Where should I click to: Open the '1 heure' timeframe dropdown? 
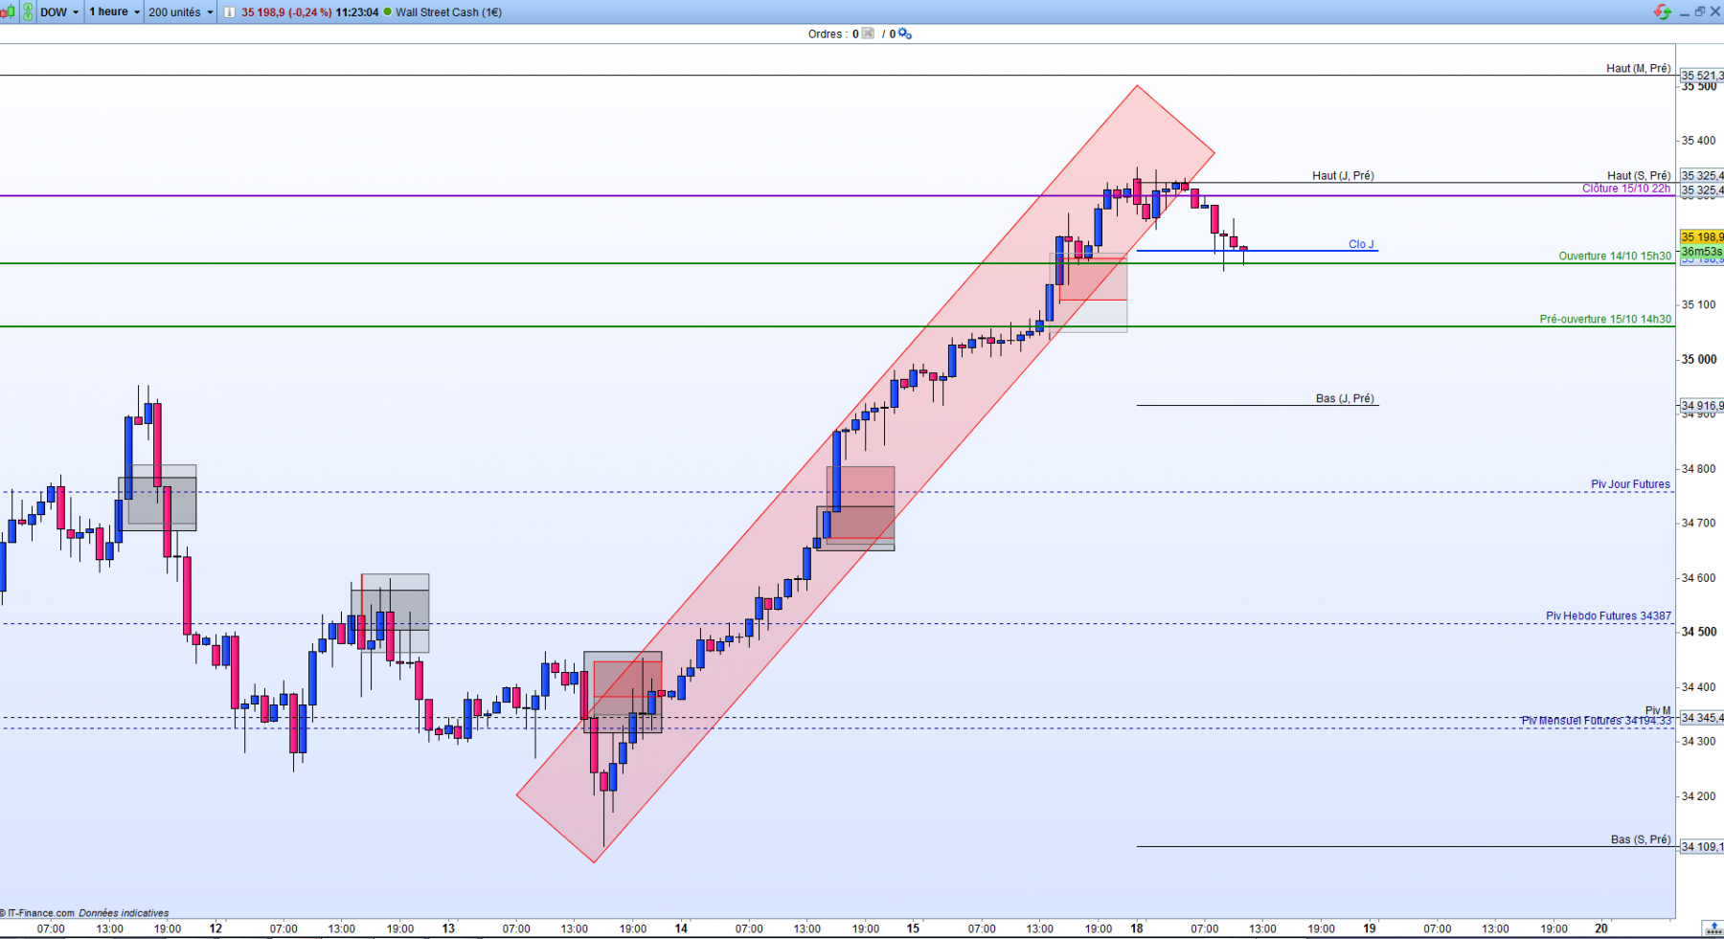[x=115, y=11]
